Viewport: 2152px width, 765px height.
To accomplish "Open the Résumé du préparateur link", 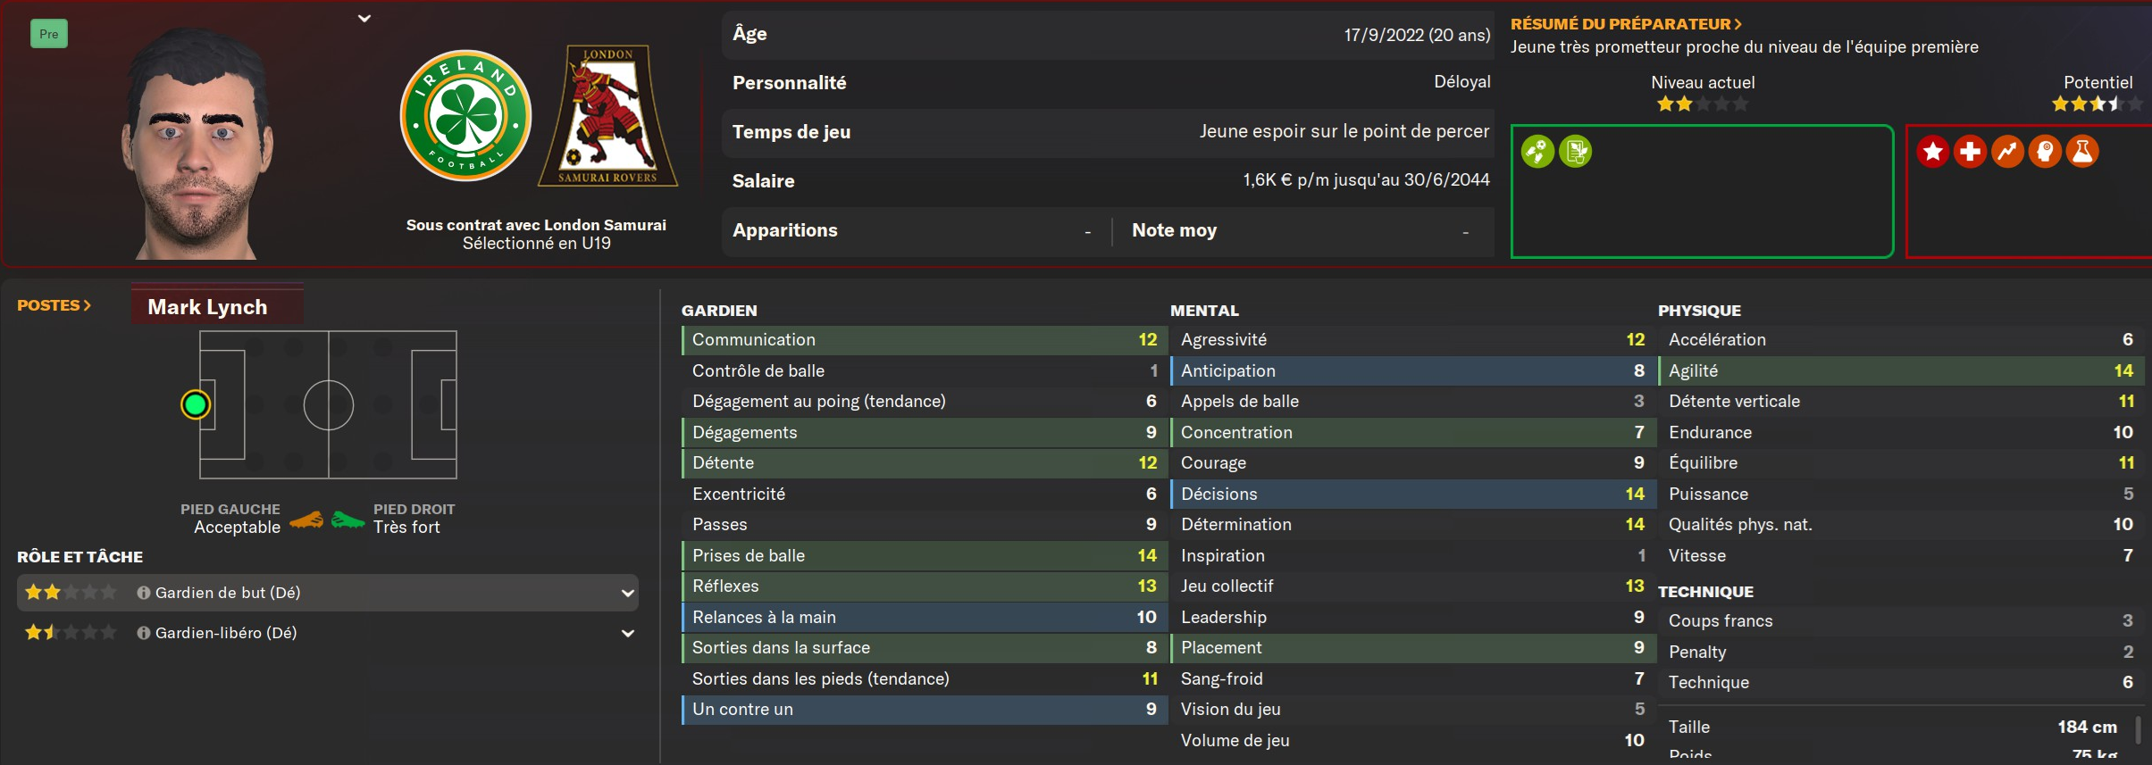I will [x=1626, y=24].
